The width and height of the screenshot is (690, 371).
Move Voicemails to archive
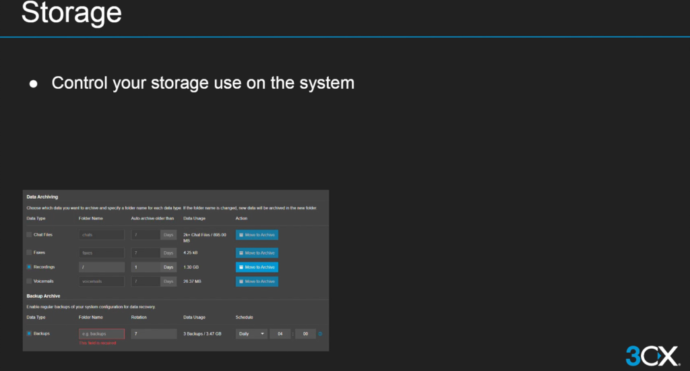pyautogui.click(x=257, y=281)
